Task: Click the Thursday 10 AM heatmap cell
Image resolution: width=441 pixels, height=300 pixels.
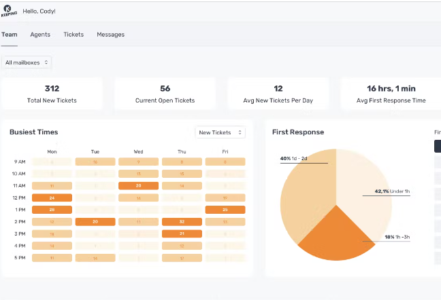Action: point(182,174)
